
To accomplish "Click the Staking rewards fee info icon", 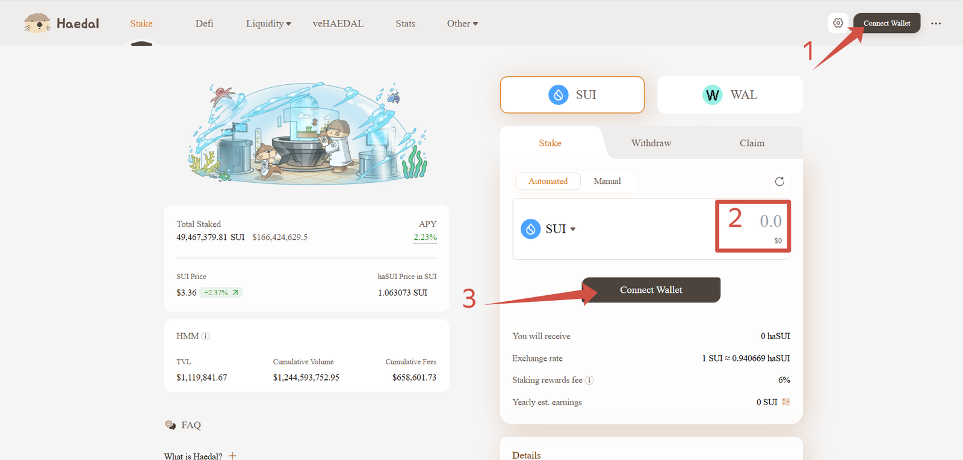I will point(589,380).
